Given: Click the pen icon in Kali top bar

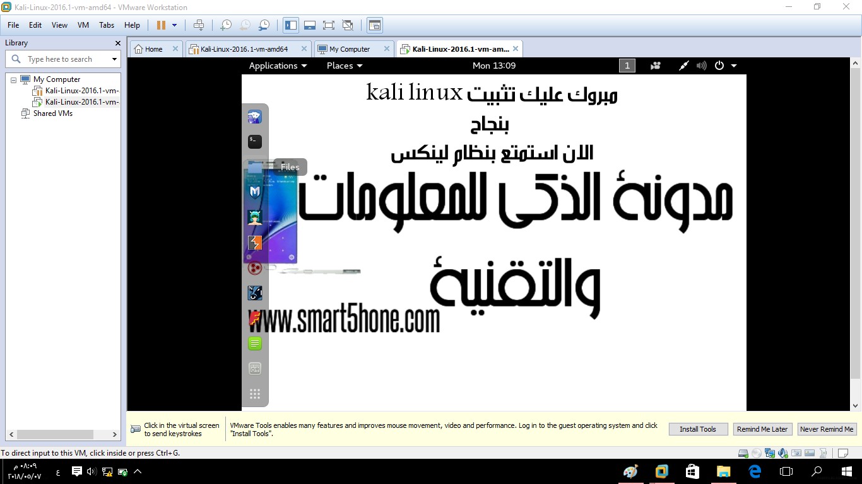Looking at the screenshot, I should [x=683, y=66].
